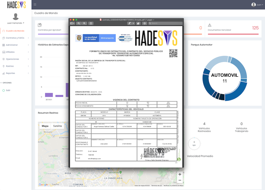Expand the Reportes chevron
The image size is (265, 190).
pos(28,73)
